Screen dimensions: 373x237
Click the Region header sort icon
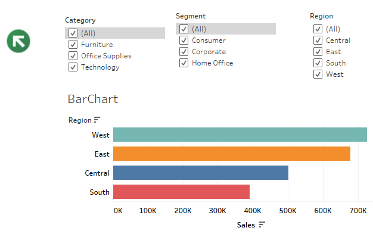click(97, 120)
